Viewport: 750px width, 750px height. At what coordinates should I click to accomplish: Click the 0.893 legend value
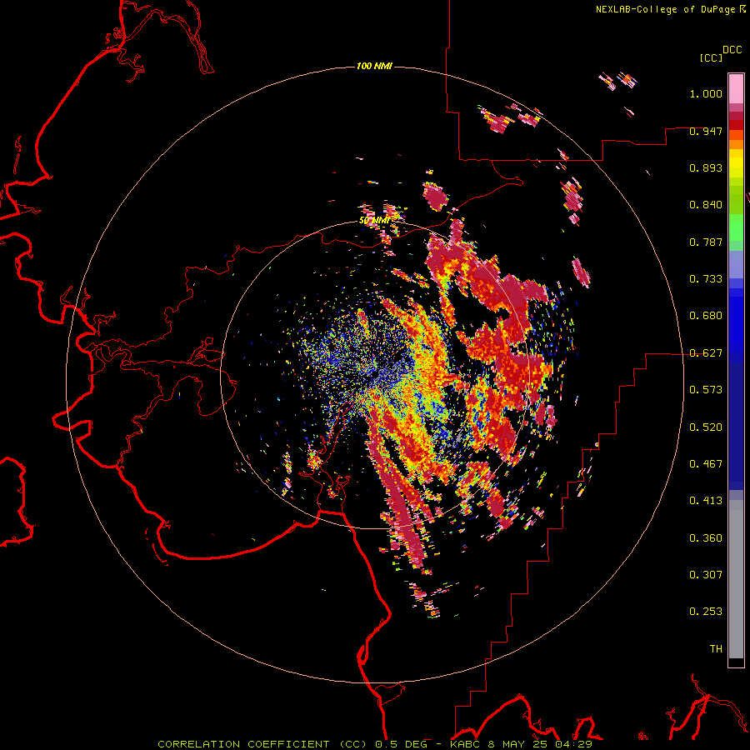pos(706,167)
